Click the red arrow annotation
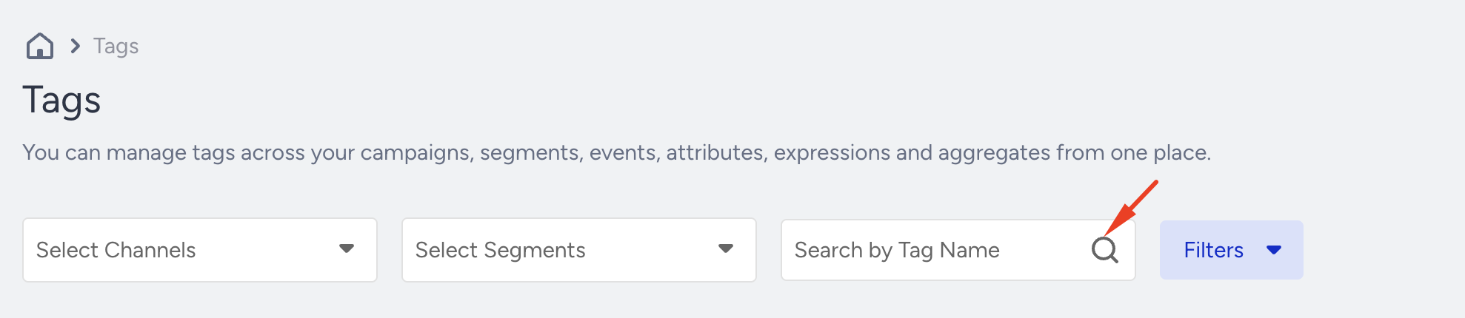Image resolution: width=1465 pixels, height=318 pixels. [x=1131, y=207]
